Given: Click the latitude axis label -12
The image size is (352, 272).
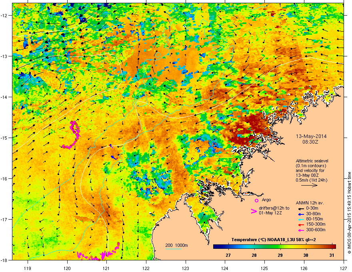Looking at the screenshot, I should (x=4, y=15).
